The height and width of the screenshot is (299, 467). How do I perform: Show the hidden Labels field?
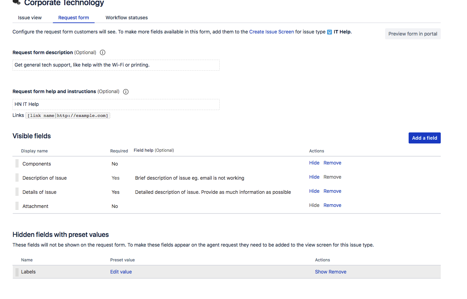click(321, 271)
